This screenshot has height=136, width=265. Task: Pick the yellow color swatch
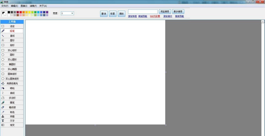click(x=29, y=12)
